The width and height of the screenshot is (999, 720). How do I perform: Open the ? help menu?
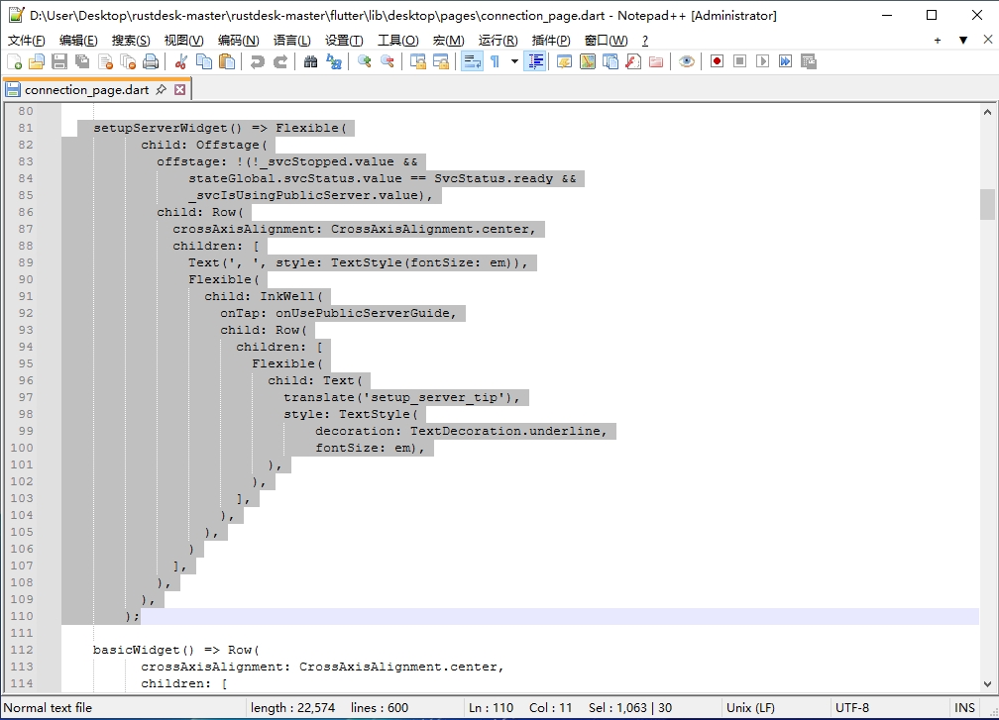coord(645,41)
